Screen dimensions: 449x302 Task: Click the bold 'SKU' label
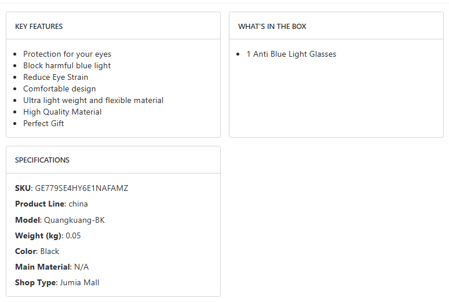tap(23, 188)
